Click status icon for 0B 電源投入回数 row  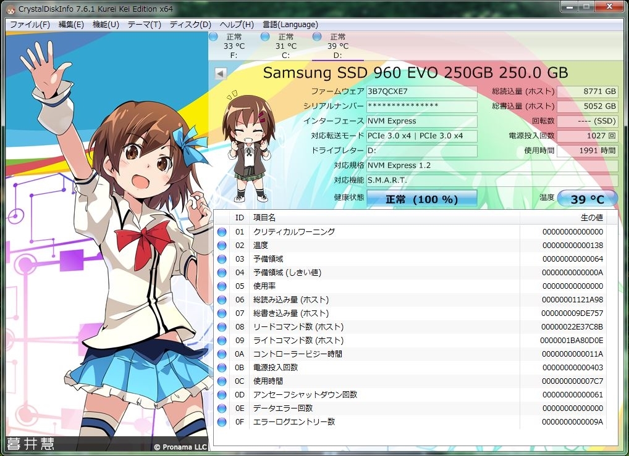coord(222,368)
